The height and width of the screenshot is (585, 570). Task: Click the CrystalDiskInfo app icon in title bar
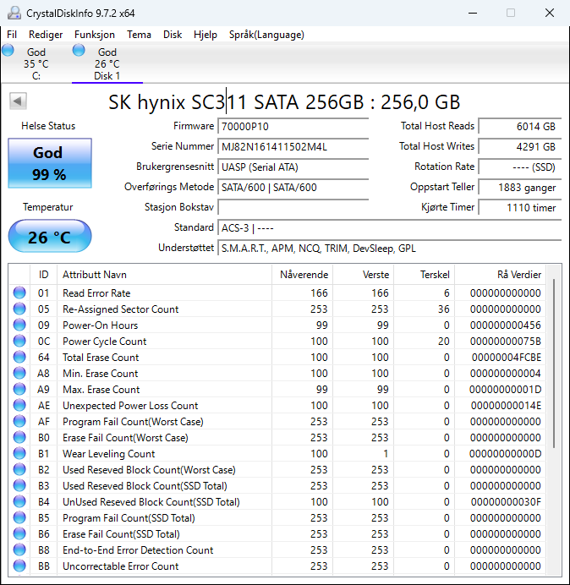14,13
